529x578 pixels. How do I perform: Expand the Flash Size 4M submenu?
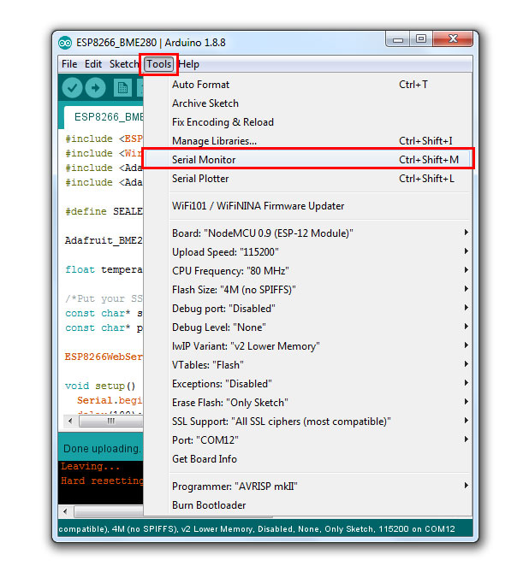click(x=307, y=289)
